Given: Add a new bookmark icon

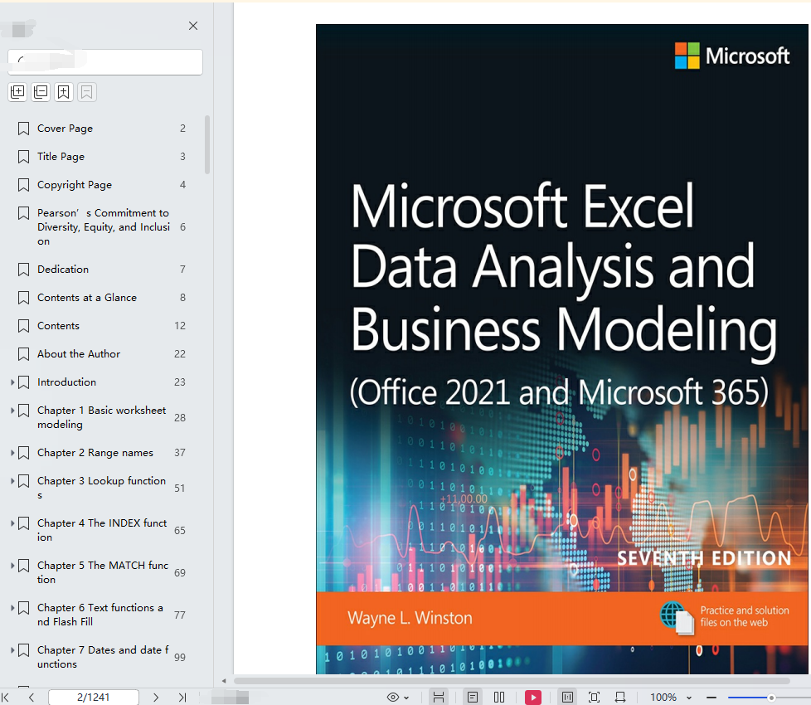Looking at the screenshot, I should pos(64,92).
